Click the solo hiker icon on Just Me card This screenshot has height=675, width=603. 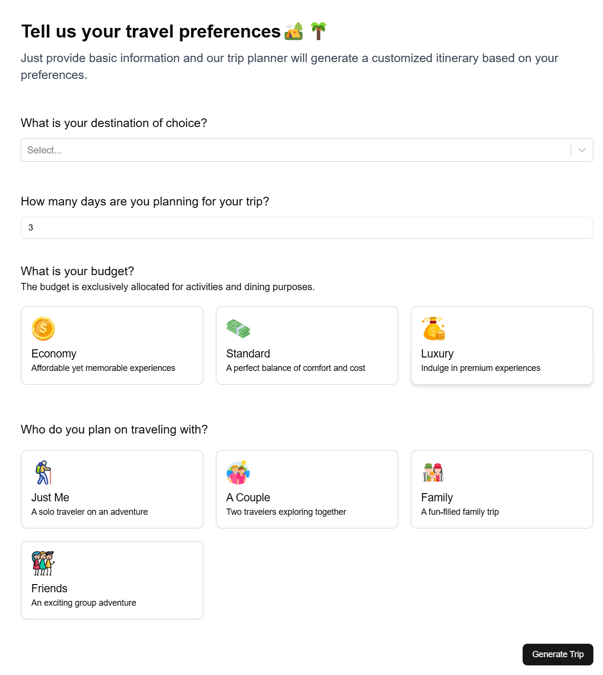[x=43, y=472]
